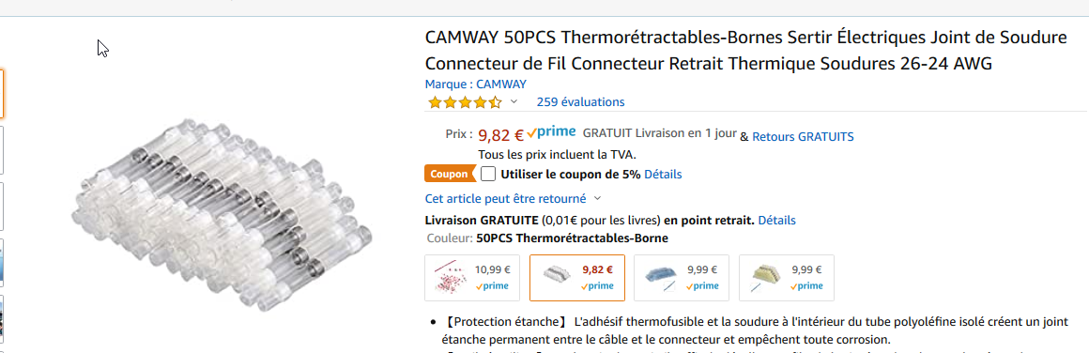Open coupon Détails link
1089x353 pixels.
[x=663, y=174]
